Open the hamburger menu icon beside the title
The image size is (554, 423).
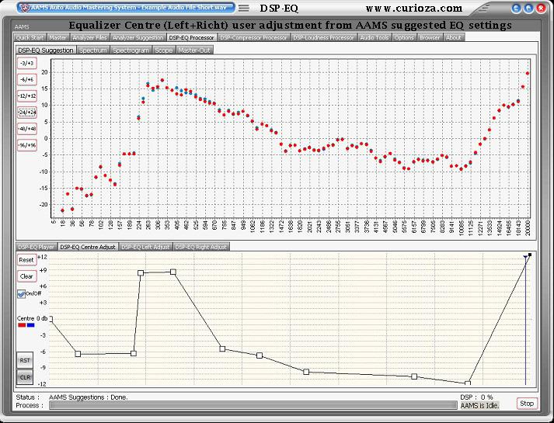[244, 8]
